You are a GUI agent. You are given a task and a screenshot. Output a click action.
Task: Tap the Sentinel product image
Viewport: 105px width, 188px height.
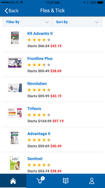pyautogui.click(x=15, y=163)
